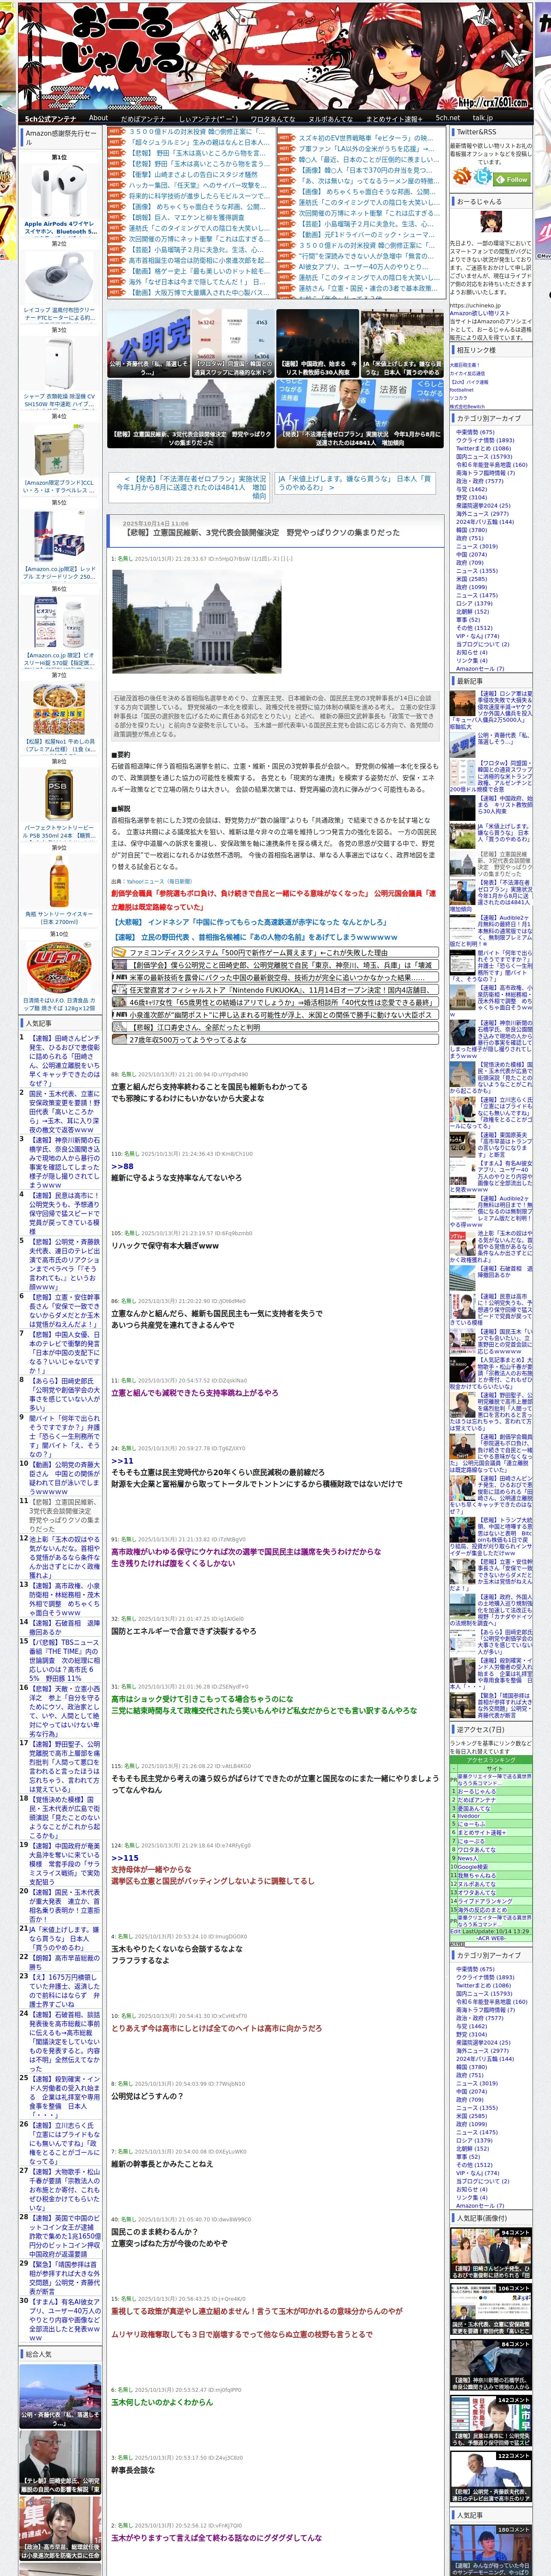Open the 法務省 press conference featured thumbnail
Viewport: 551px width, 2576px height.
pos(360,413)
